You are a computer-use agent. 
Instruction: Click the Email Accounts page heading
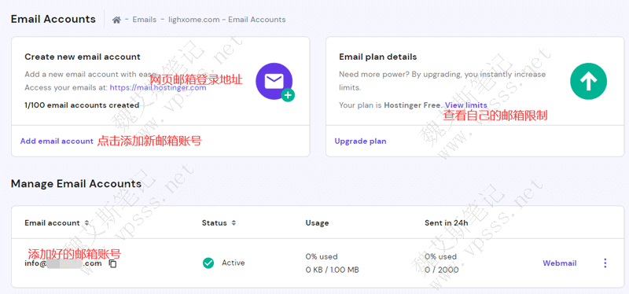tap(53, 19)
